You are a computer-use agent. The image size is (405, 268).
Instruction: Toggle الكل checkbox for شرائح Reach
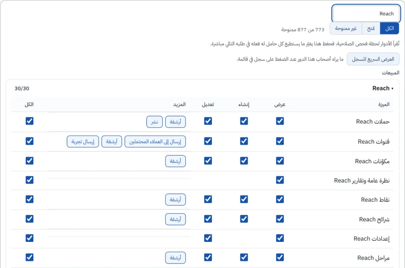(x=30, y=219)
